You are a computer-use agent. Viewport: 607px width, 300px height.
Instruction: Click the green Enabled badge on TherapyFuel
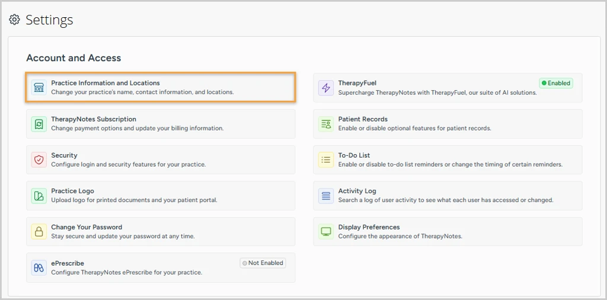[556, 83]
